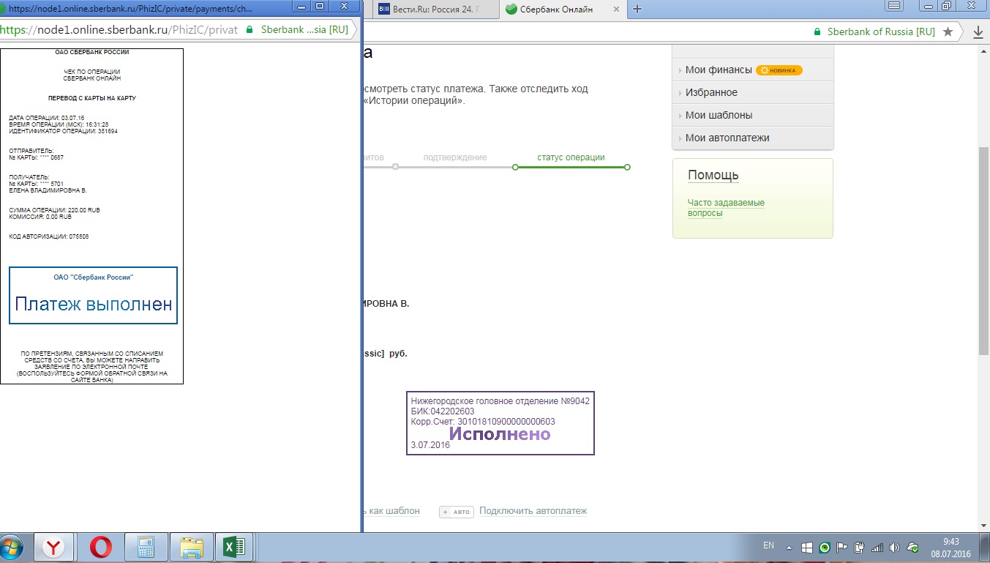Screen dimensions: 990x563
Task: Click ИДЕНТИФИКАТОР ОПЕРАЦИИ: 351694 text
Action: (63, 131)
